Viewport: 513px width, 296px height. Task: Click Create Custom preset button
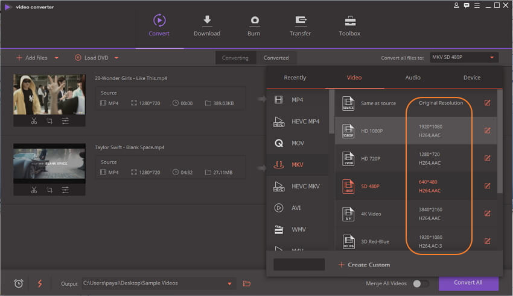pos(364,265)
